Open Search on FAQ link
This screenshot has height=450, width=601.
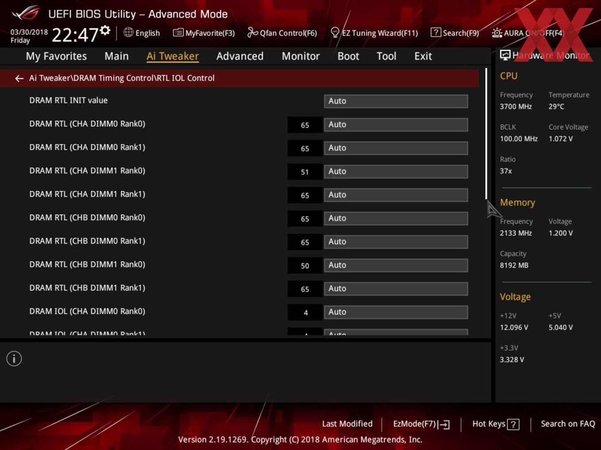point(568,424)
